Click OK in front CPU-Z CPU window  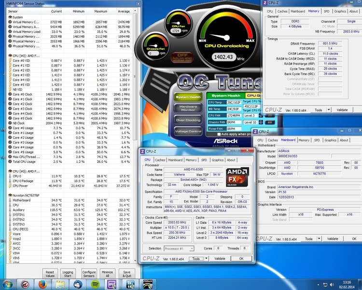point(241,259)
